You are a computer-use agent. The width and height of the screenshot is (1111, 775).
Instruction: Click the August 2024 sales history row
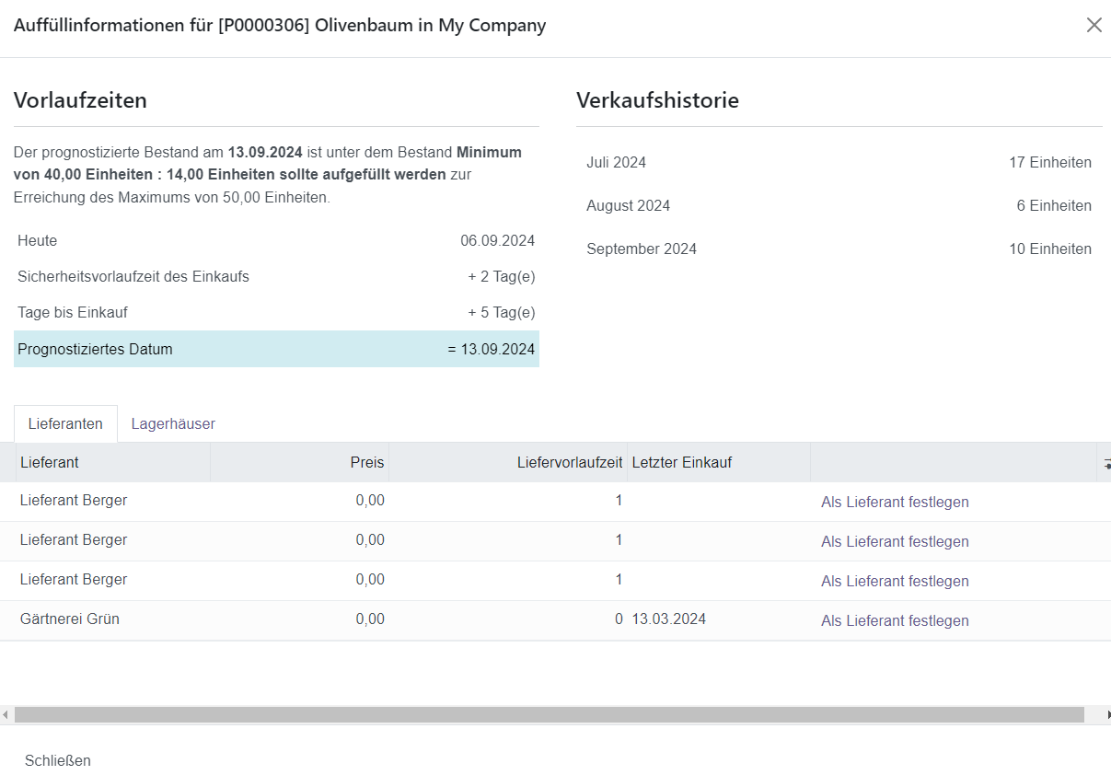pyautogui.click(x=839, y=206)
